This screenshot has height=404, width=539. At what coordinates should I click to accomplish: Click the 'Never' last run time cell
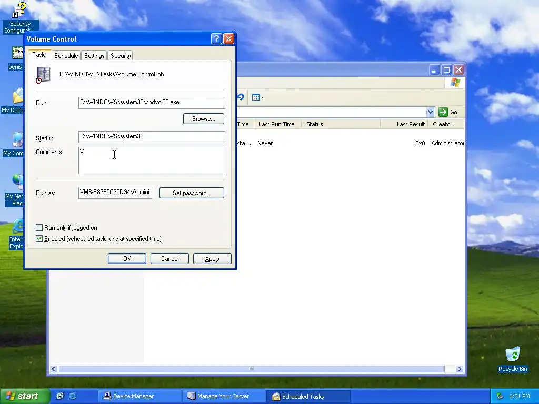click(265, 143)
